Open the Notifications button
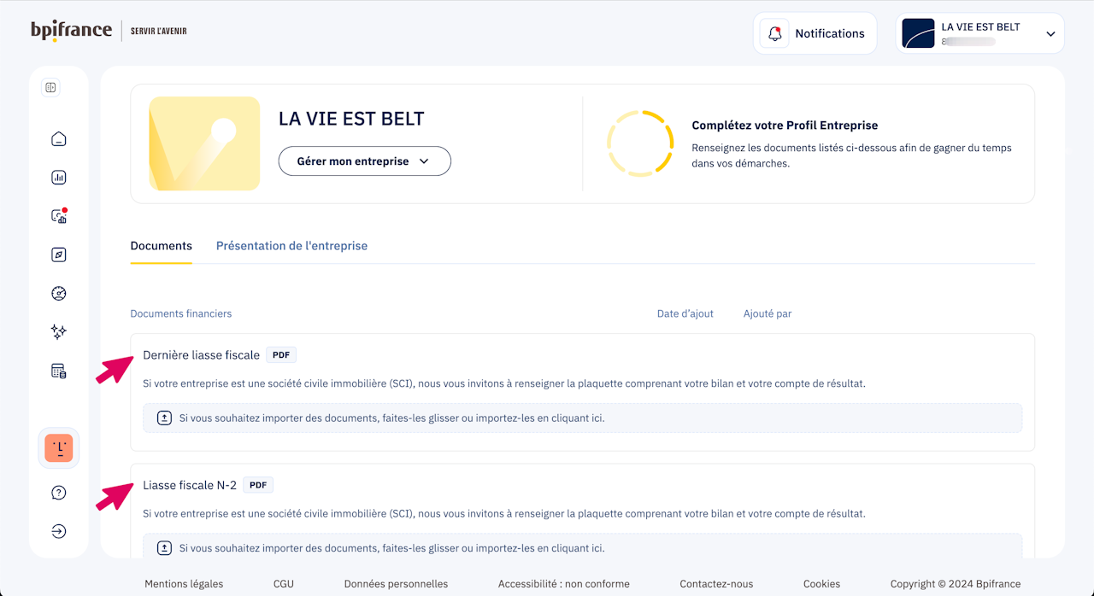1094x596 pixels. point(815,33)
